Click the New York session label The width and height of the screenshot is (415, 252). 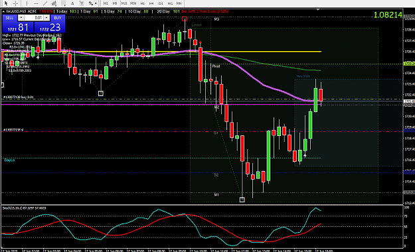point(303,76)
